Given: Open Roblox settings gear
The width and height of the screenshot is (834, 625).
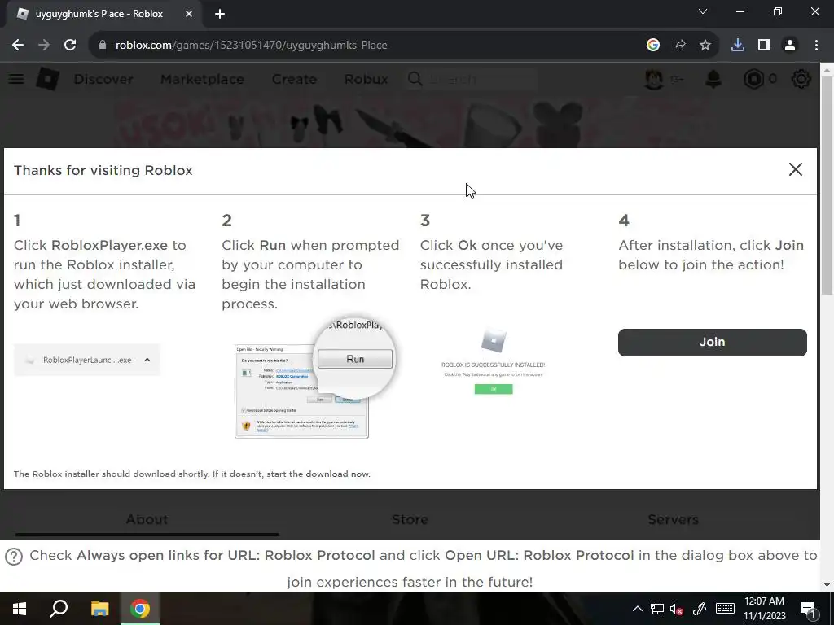Looking at the screenshot, I should [801, 79].
